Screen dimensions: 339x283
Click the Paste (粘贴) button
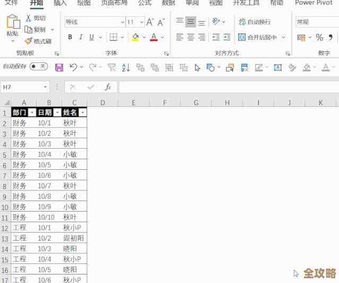[12, 25]
